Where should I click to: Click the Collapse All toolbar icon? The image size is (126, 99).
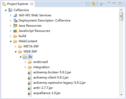pos(88,4)
